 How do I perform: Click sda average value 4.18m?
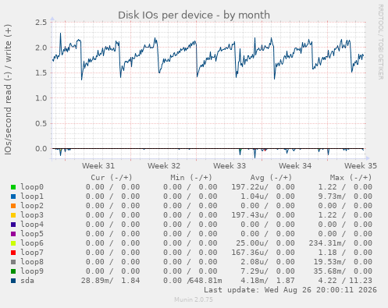point(255,281)
